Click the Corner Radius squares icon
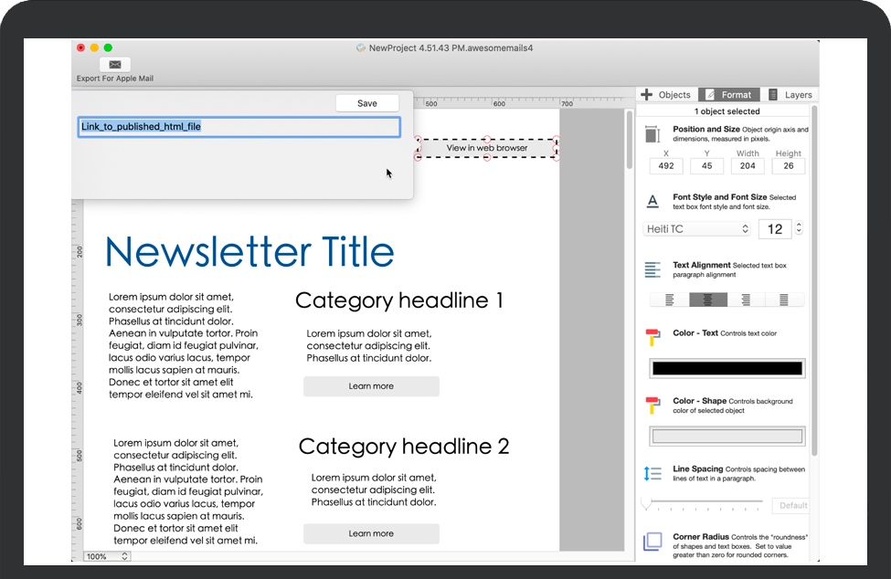Image resolution: width=891 pixels, height=579 pixels. 652,541
